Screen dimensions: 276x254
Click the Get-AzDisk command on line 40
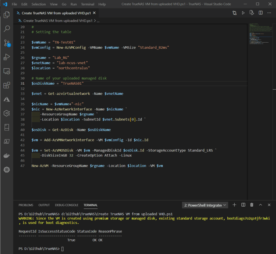[x=63, y=130]
